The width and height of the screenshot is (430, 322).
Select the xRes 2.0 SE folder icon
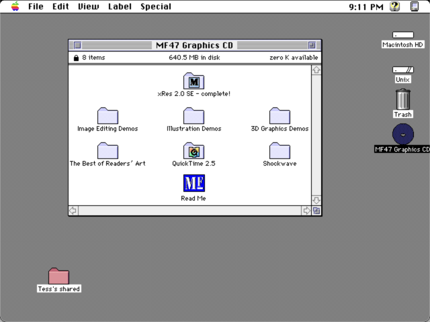(193, 80)
